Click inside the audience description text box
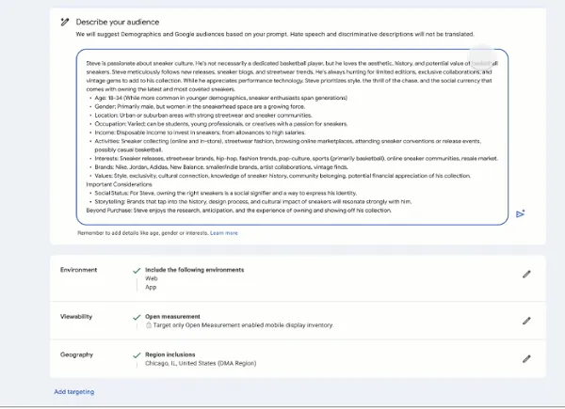Screen dimensions: 565x409 pos(292,136)
